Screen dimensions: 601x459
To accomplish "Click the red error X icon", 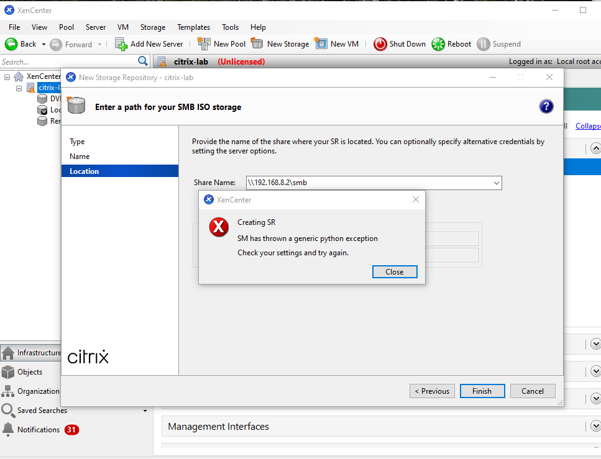I will coord(219,227).
